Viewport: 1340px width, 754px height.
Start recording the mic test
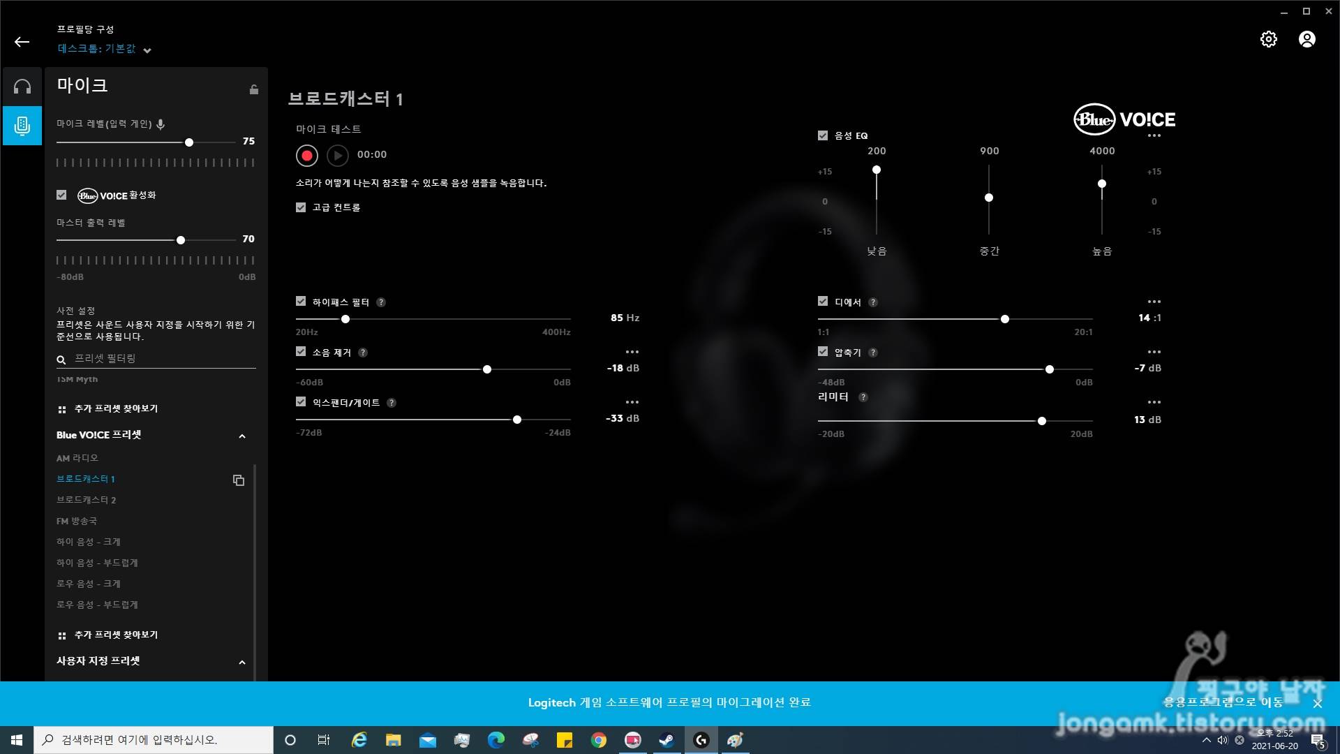[x=307, y=155]
